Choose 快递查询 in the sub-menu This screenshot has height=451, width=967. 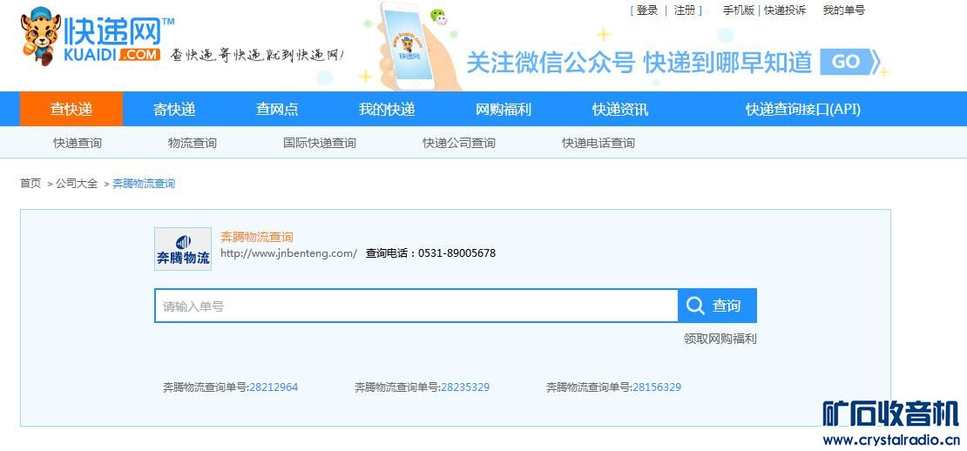(78, 143)
